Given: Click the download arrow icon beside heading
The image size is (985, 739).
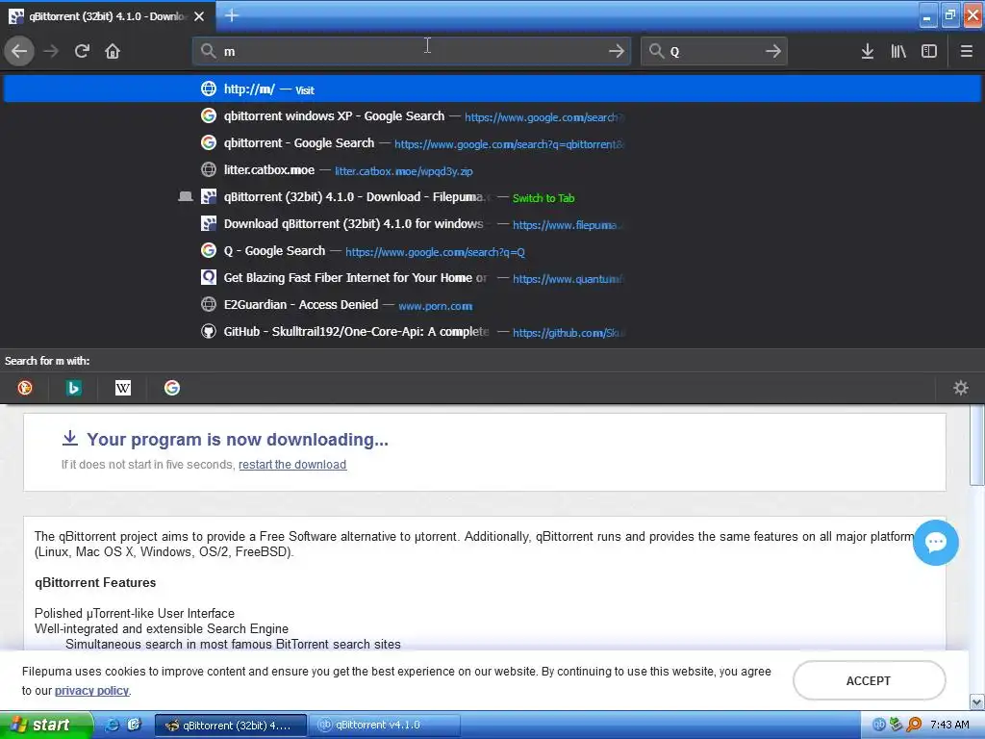Looking at the screenshot, I should (70, 438).
